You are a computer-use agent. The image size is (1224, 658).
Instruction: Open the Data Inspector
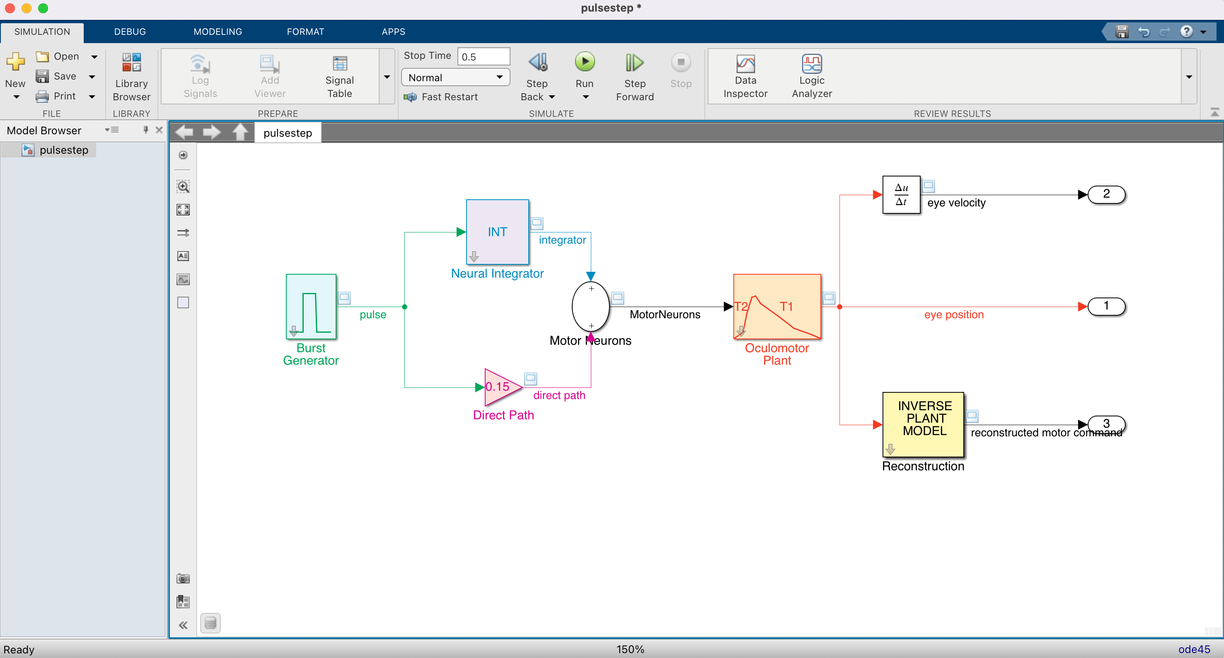pyautogui.click(x=745, y=76)
